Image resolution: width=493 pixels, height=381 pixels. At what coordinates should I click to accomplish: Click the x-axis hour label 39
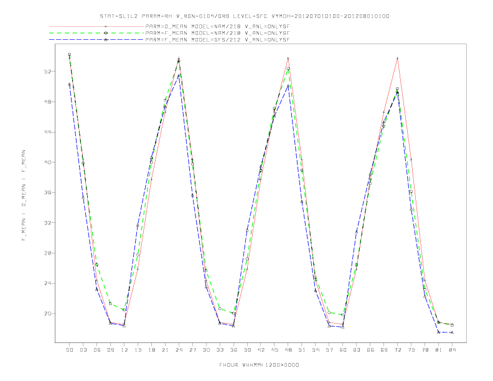tap(247, 350)
